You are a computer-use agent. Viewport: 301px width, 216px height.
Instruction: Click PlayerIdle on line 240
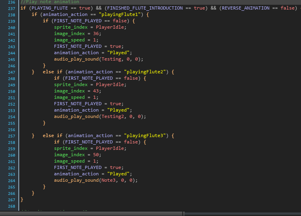tap(110, 27)
